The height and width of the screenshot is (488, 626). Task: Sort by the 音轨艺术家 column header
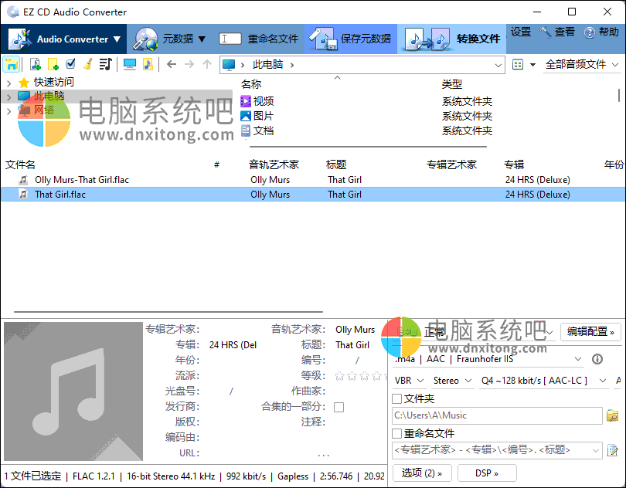(x=274, y=164)
